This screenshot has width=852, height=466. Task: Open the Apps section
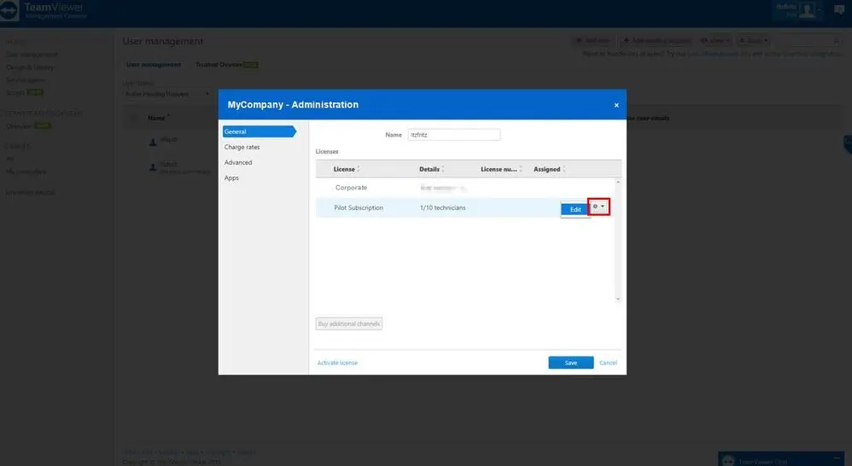coord(231,178)
